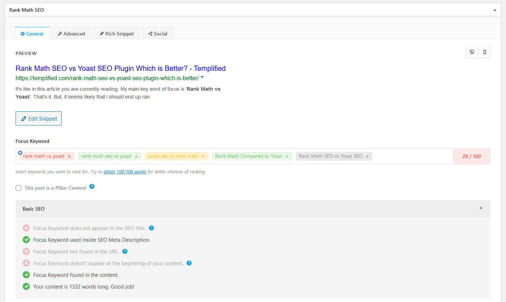Switch to the Advanced tab
Image resolution: width=506 pixels, height=302 pixels.
coord(71,34)
